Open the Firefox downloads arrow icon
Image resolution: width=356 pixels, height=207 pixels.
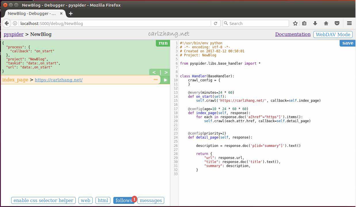click(315, 23)
